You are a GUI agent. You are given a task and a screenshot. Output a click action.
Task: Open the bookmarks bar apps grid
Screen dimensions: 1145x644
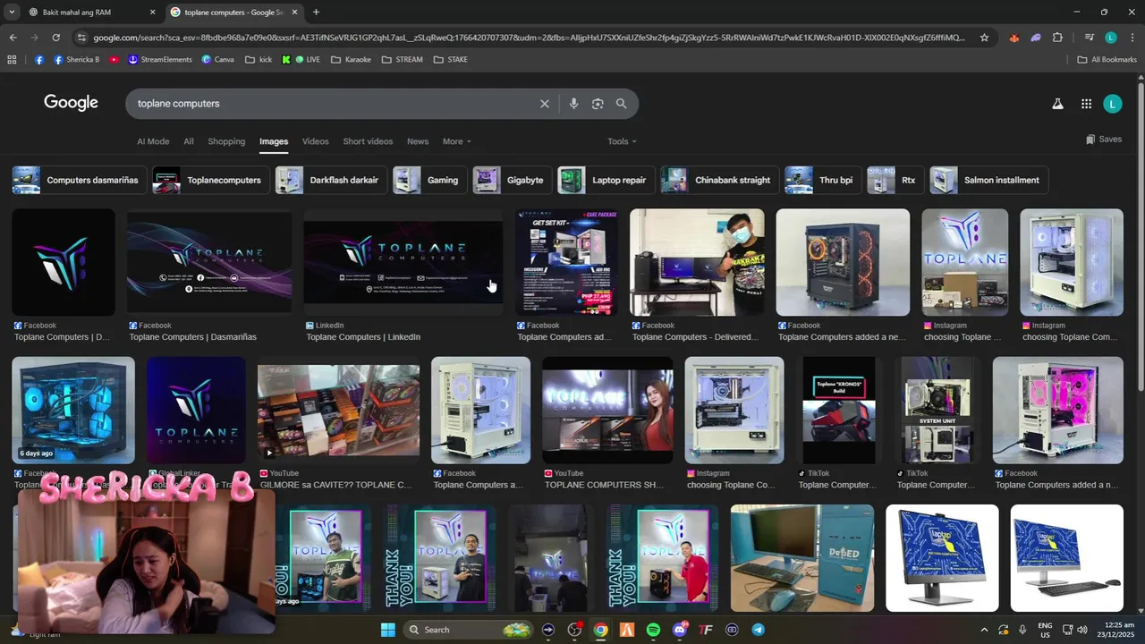(12, 60)
